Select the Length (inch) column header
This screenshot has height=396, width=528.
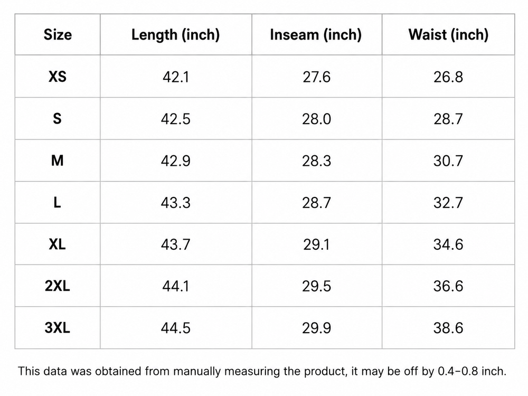coord(175,35)
